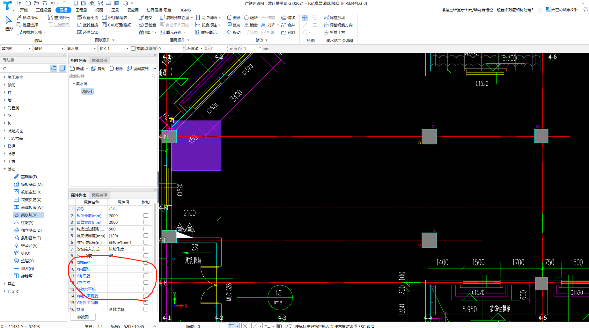Click the 识别楼层表 icon

click(x=104, y=18)
